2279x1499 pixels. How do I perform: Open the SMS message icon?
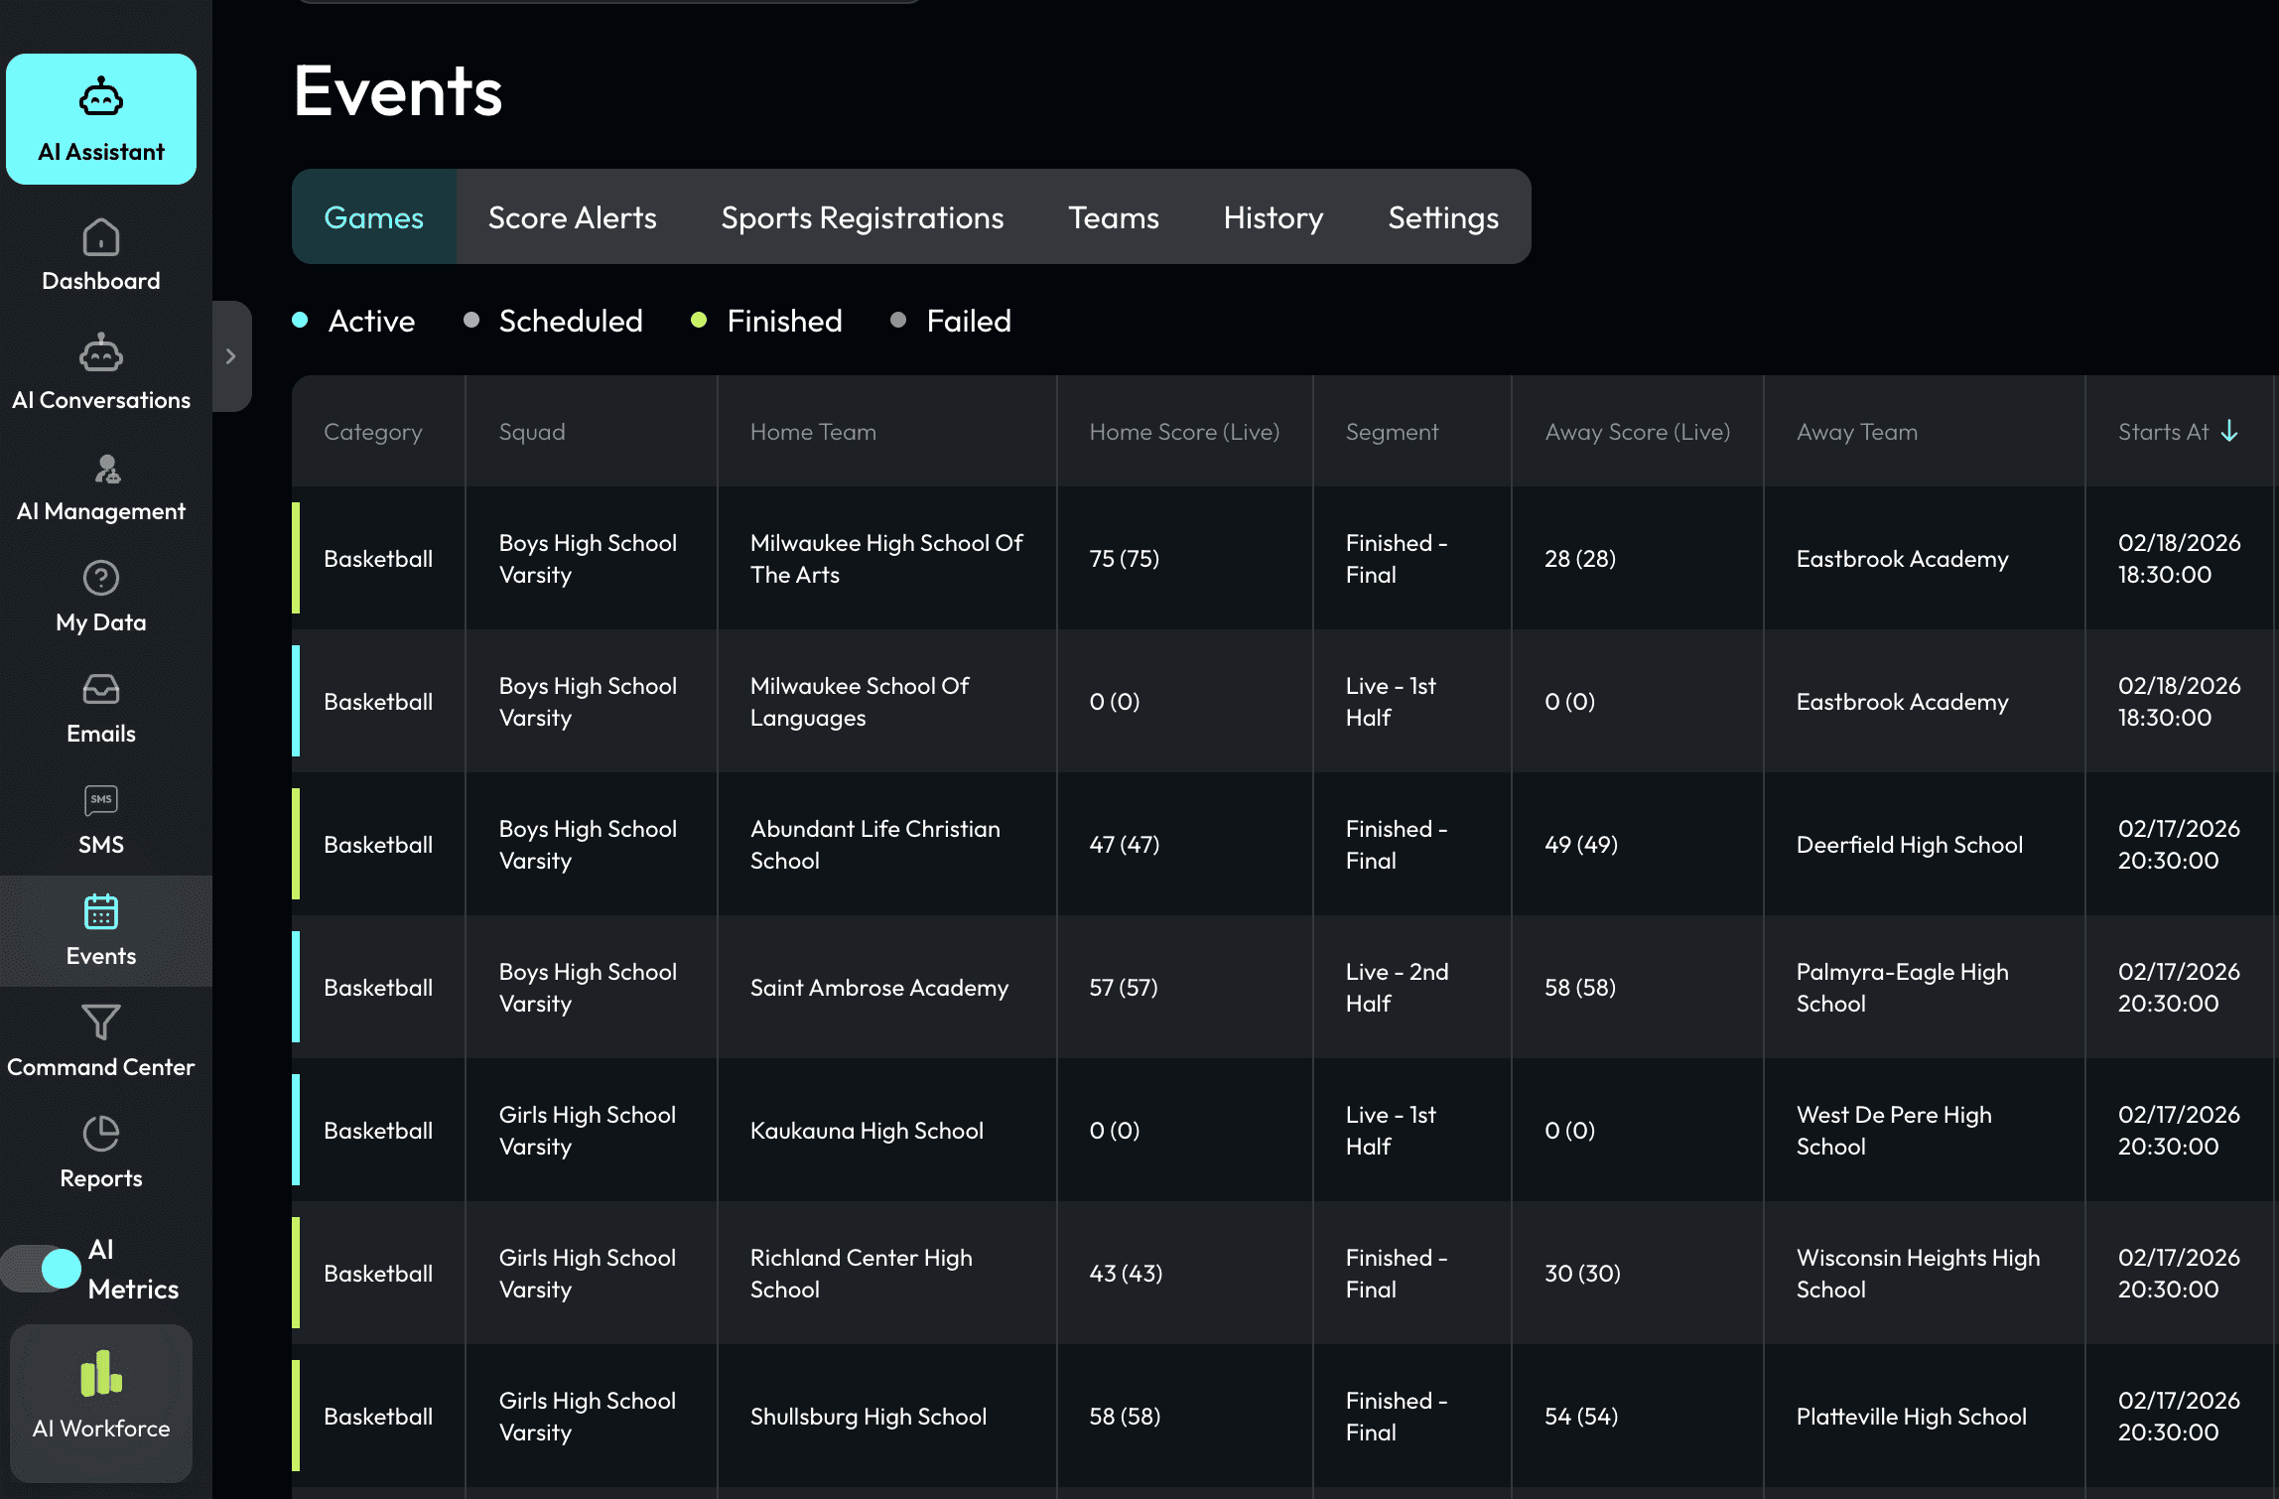point(101,800)
